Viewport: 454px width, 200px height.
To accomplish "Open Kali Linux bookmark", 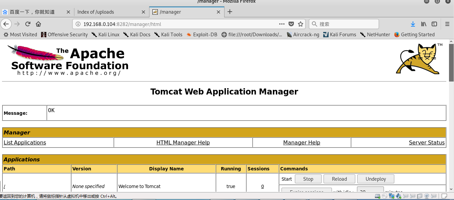I will [x=105, y=35].
